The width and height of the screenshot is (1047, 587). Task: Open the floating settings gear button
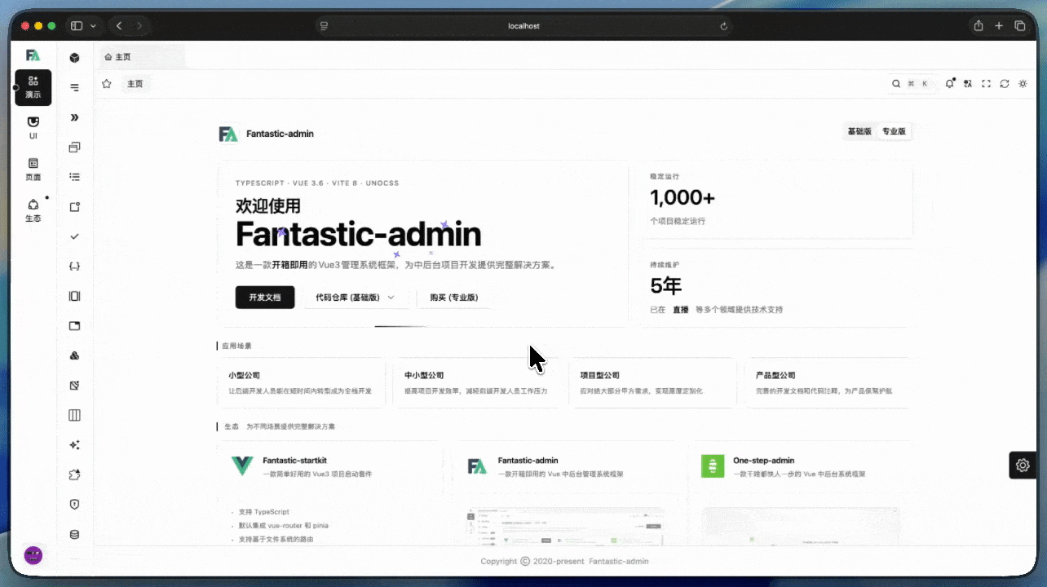click(1023, 465)
